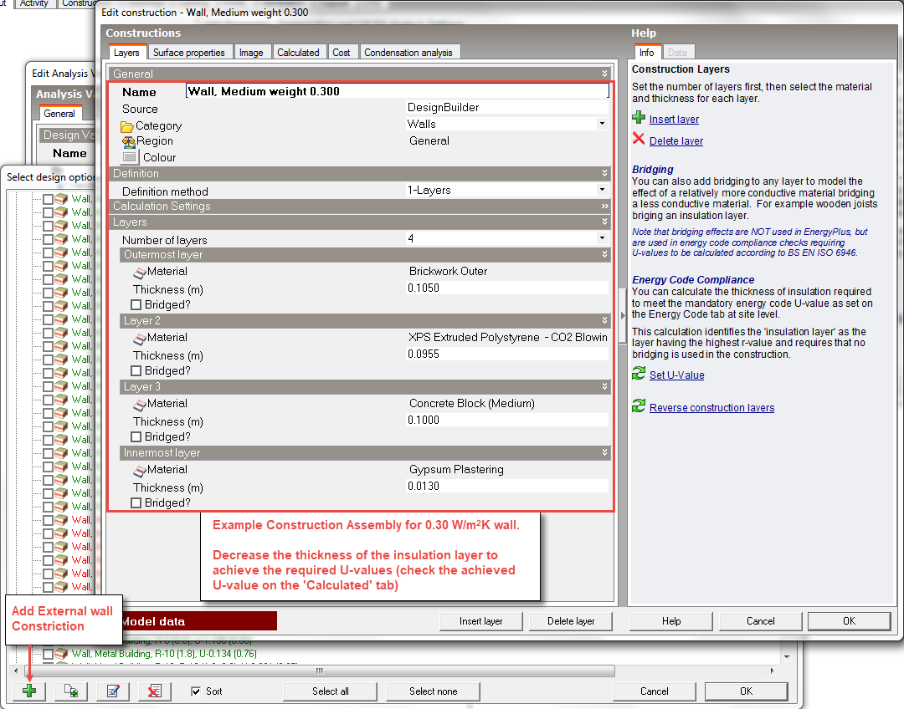Click the edit construction icon button
This screenshot has width=904, height=709.
pos(112,691)
